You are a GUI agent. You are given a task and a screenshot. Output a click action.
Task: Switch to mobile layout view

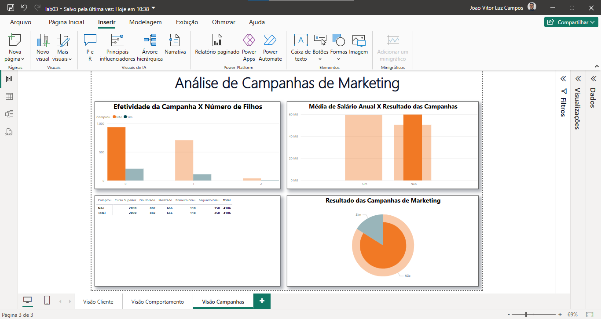[47, 301]
